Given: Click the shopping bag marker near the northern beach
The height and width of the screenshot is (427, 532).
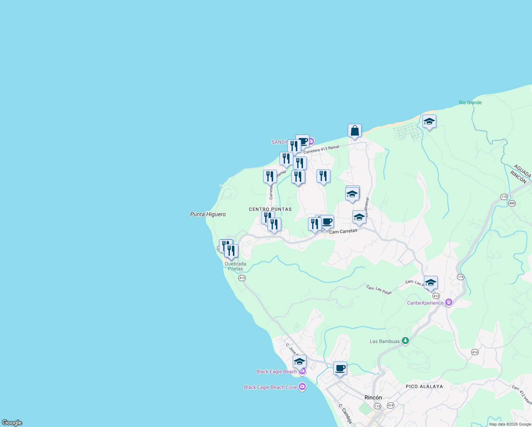Looking at the screenshot, I should (x=354, y=130).
